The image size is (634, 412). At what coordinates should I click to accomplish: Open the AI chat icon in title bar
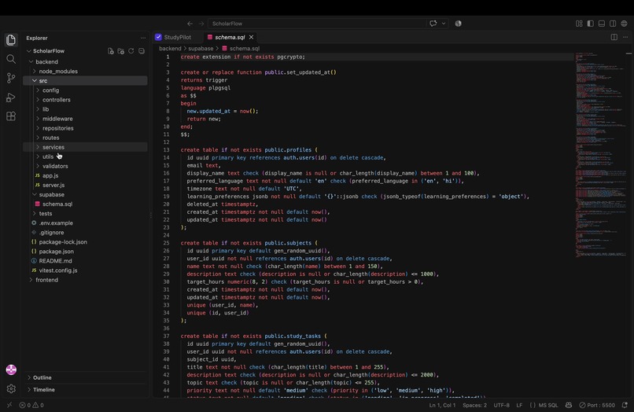[x=433, y=24]
